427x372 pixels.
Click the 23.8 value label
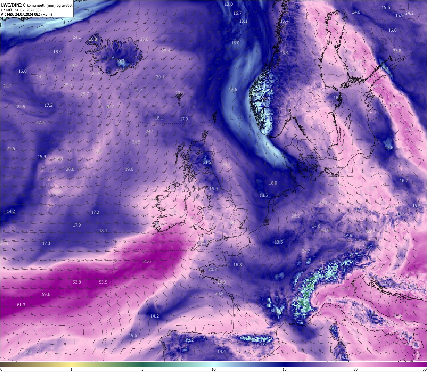(x=397, y=51)
